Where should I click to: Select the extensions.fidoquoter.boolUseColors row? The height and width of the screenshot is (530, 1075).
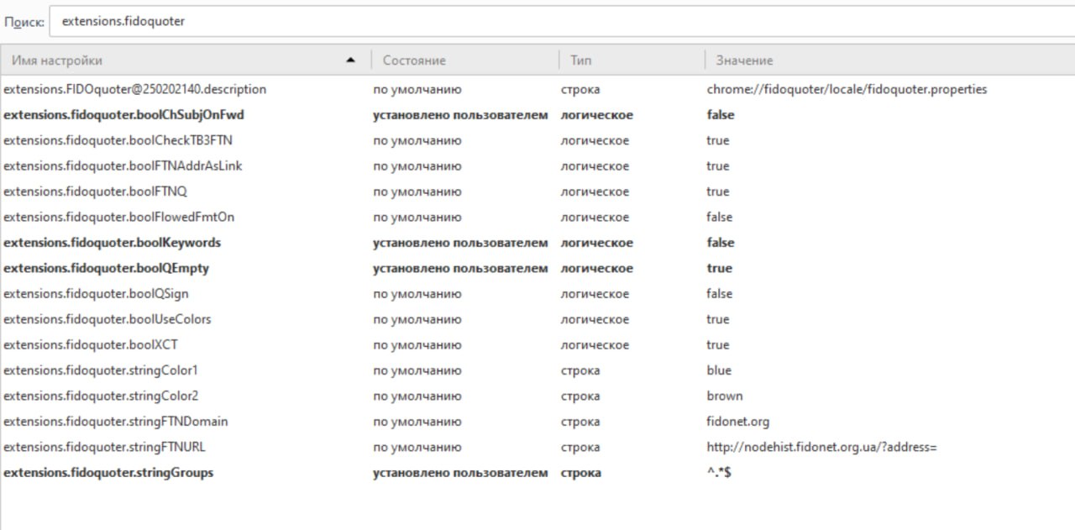click(107, 320)
